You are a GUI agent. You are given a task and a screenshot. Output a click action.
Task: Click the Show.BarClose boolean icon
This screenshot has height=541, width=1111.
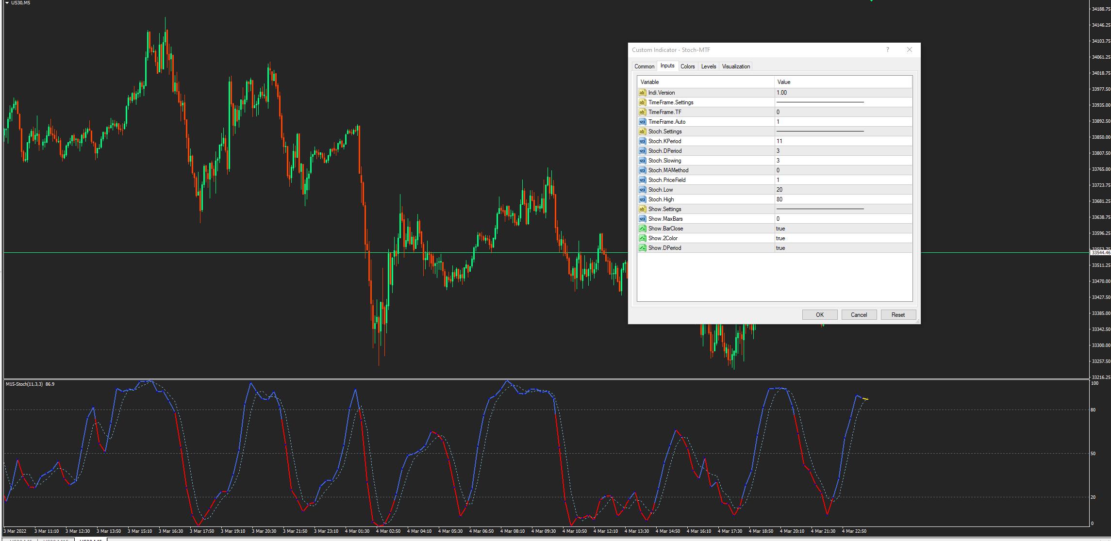643,229
